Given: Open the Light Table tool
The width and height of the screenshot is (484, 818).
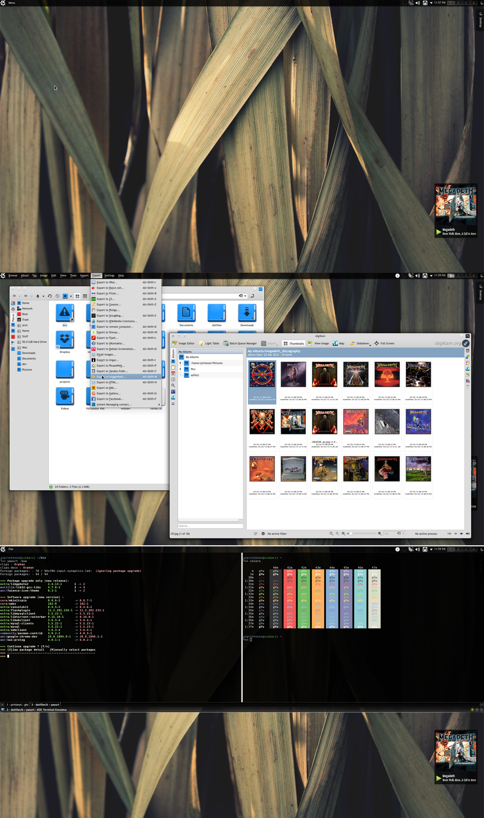Looking at the screenshot, I should pyautogui.click(x=209, y=343).
